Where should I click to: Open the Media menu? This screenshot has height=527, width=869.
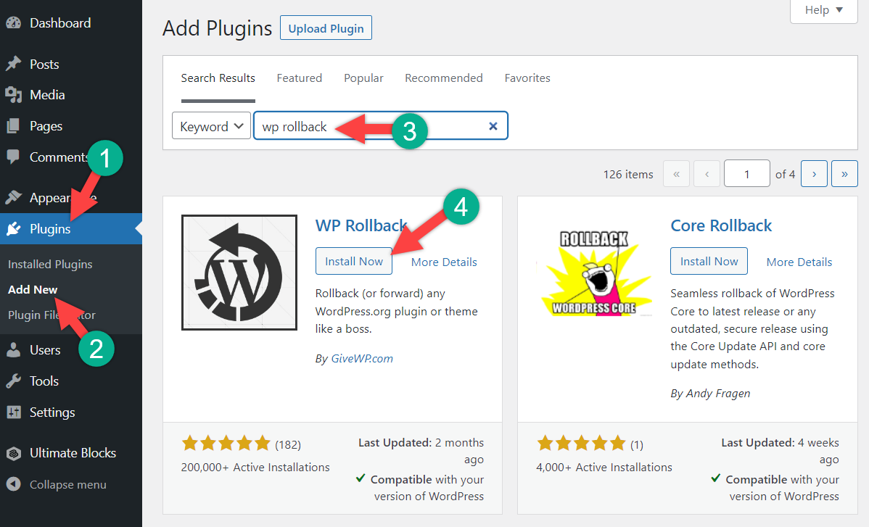tap(47, 95)
